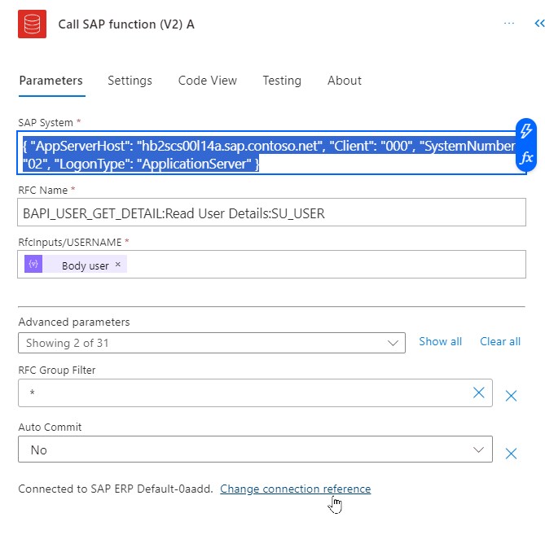Switch to the Parameters tab
This screenshot has width=545, height=535.
click(51, 81)
